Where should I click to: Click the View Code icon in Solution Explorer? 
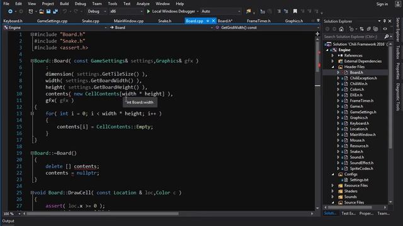click(385, 29)
